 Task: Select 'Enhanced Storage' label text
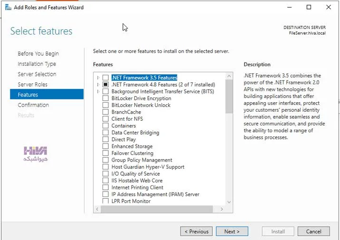click(132, 146)
